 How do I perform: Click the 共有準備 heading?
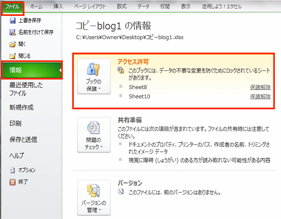pos(130,120)
